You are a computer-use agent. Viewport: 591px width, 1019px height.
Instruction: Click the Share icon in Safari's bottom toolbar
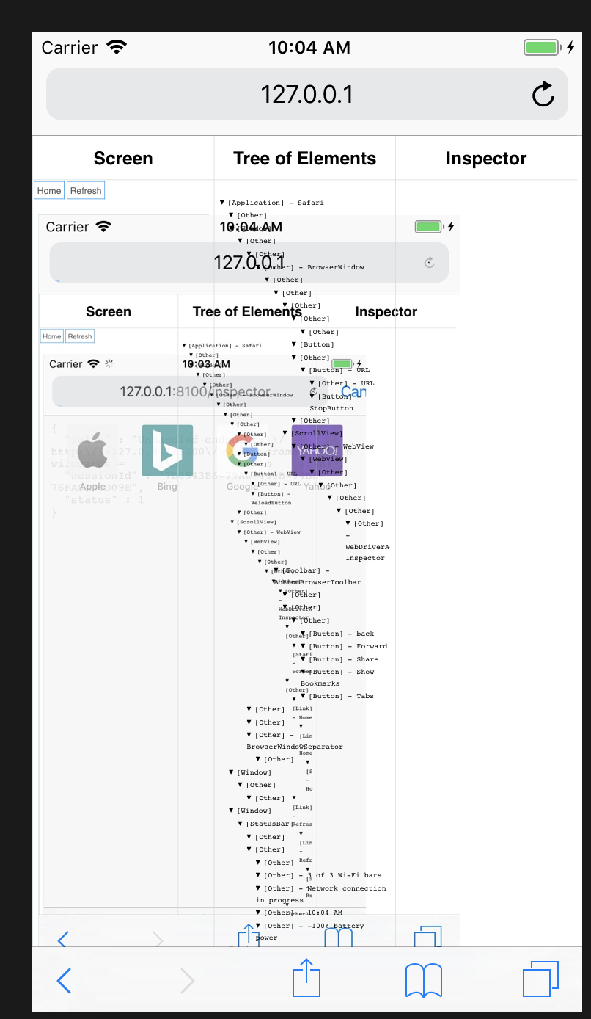(x=306, y=978)
